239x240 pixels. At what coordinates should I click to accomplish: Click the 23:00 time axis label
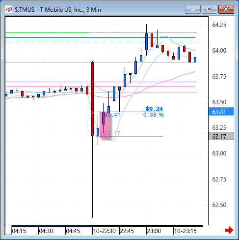(154, 231)
